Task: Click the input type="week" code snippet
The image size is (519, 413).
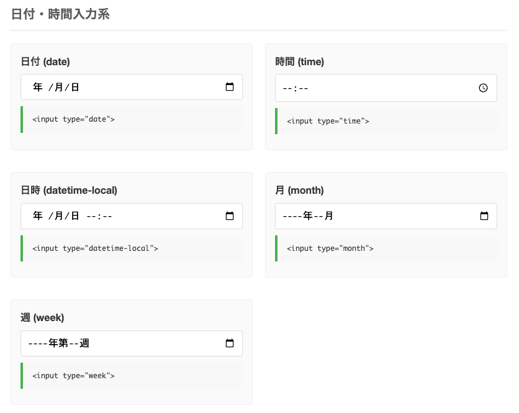Action: [x=73, y=376]
